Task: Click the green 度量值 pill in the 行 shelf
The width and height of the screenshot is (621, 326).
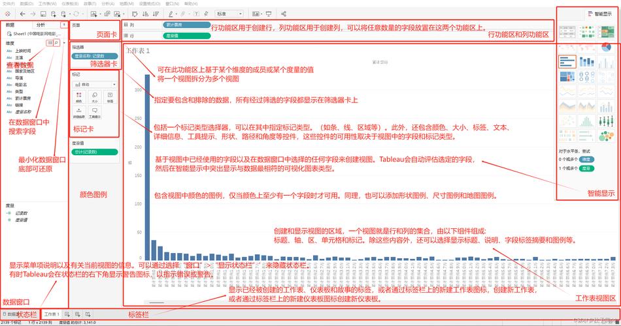Action: tap(186, 36)
